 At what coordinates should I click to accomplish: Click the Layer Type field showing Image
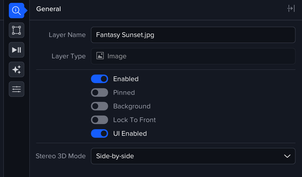193,56
